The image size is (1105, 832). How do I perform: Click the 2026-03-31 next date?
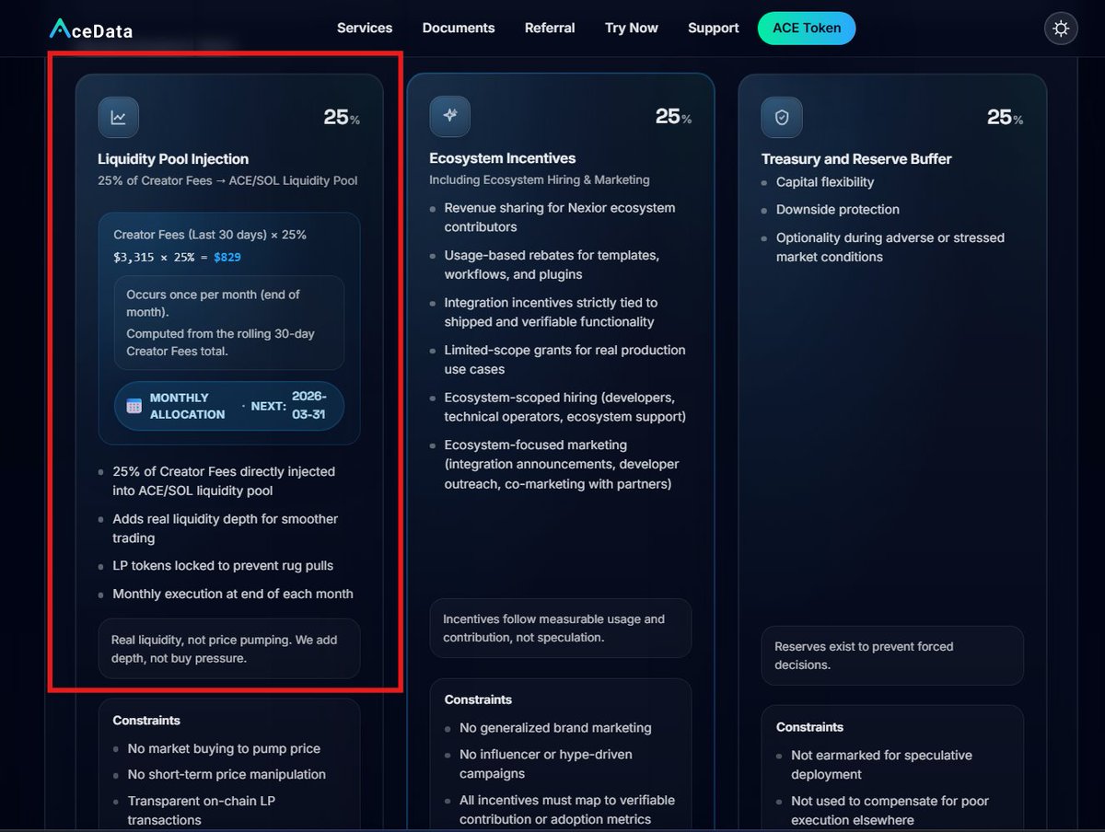[x=308, y=405]
